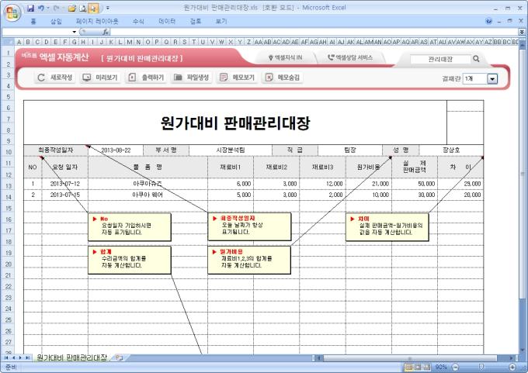
Task: Insert a new worksheet tab icon
Action: 119,357
